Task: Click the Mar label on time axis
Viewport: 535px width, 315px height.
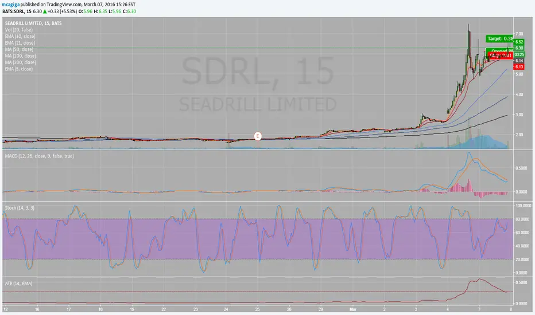Action: 353,309
